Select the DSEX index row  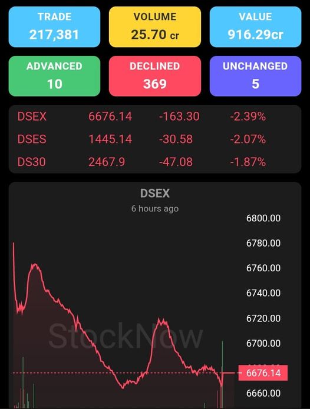[x=155, y=117]
